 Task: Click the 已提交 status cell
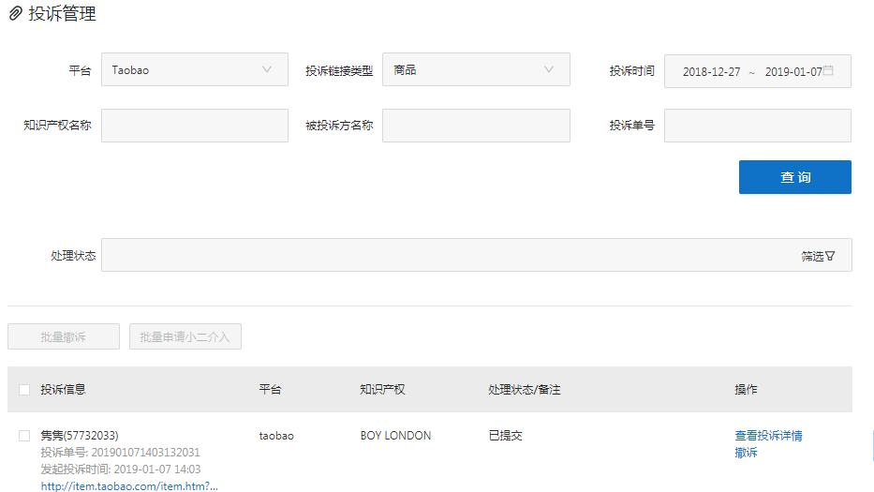coord(505,436)
